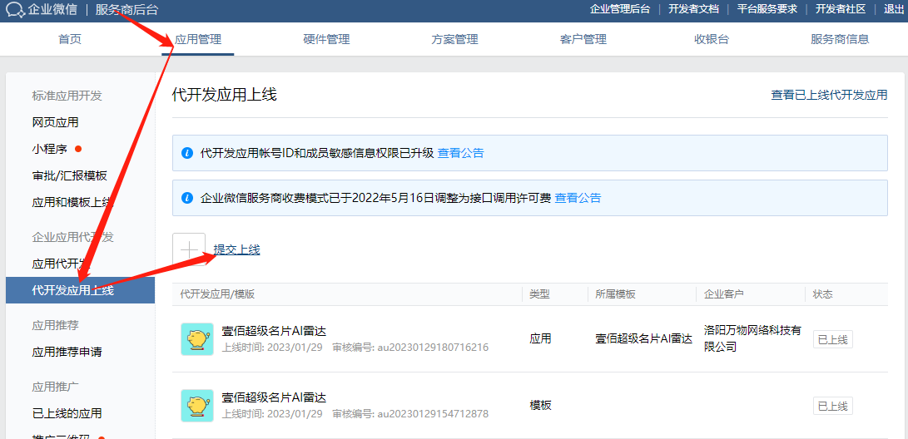Click the info icon in the 帐号ID notice
Viewport: 908px width, 439px height.
[187, 153]
